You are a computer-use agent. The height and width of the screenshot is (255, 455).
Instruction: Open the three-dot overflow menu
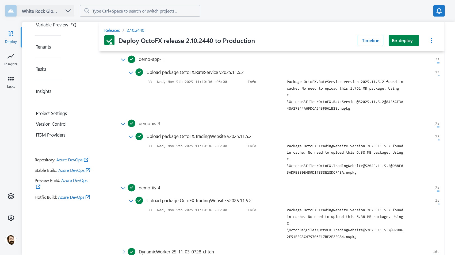click(x=431, y=41)
